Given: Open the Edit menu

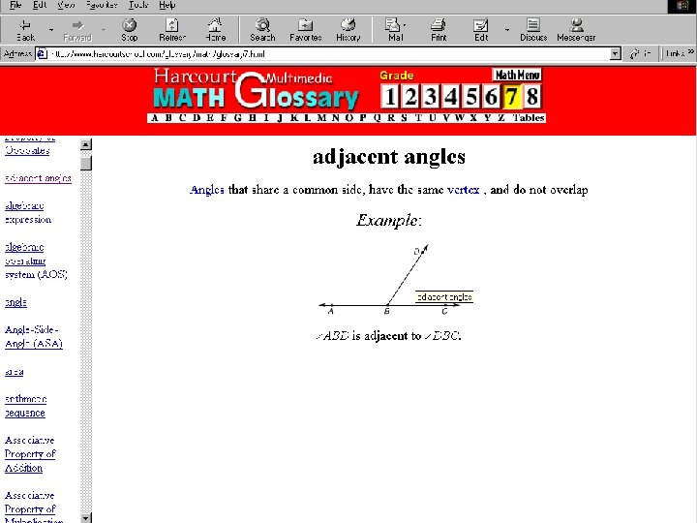Looking at the screenshot, I should [x=40, y=5].
